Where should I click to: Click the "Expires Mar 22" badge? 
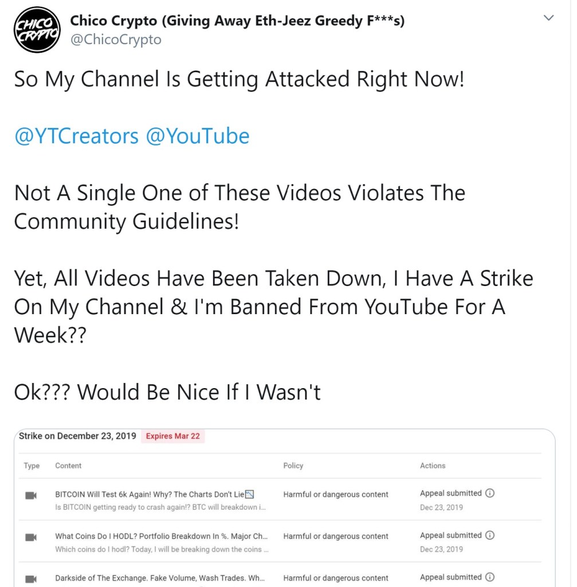pos(172,436)
